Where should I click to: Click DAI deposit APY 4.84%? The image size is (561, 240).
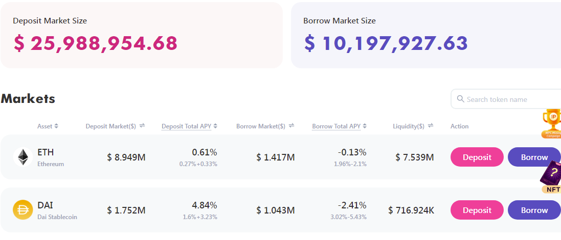tap(205, 205)
